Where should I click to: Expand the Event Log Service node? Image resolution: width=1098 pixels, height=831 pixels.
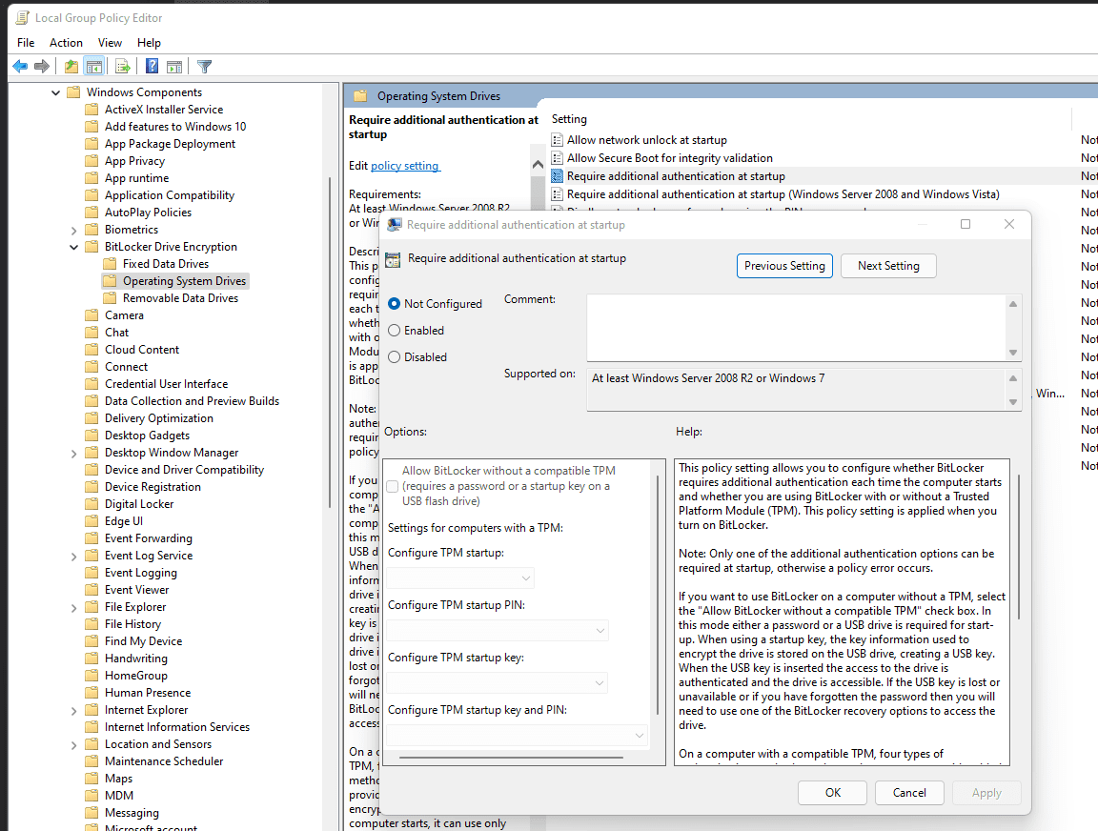(x=74, y=557)
